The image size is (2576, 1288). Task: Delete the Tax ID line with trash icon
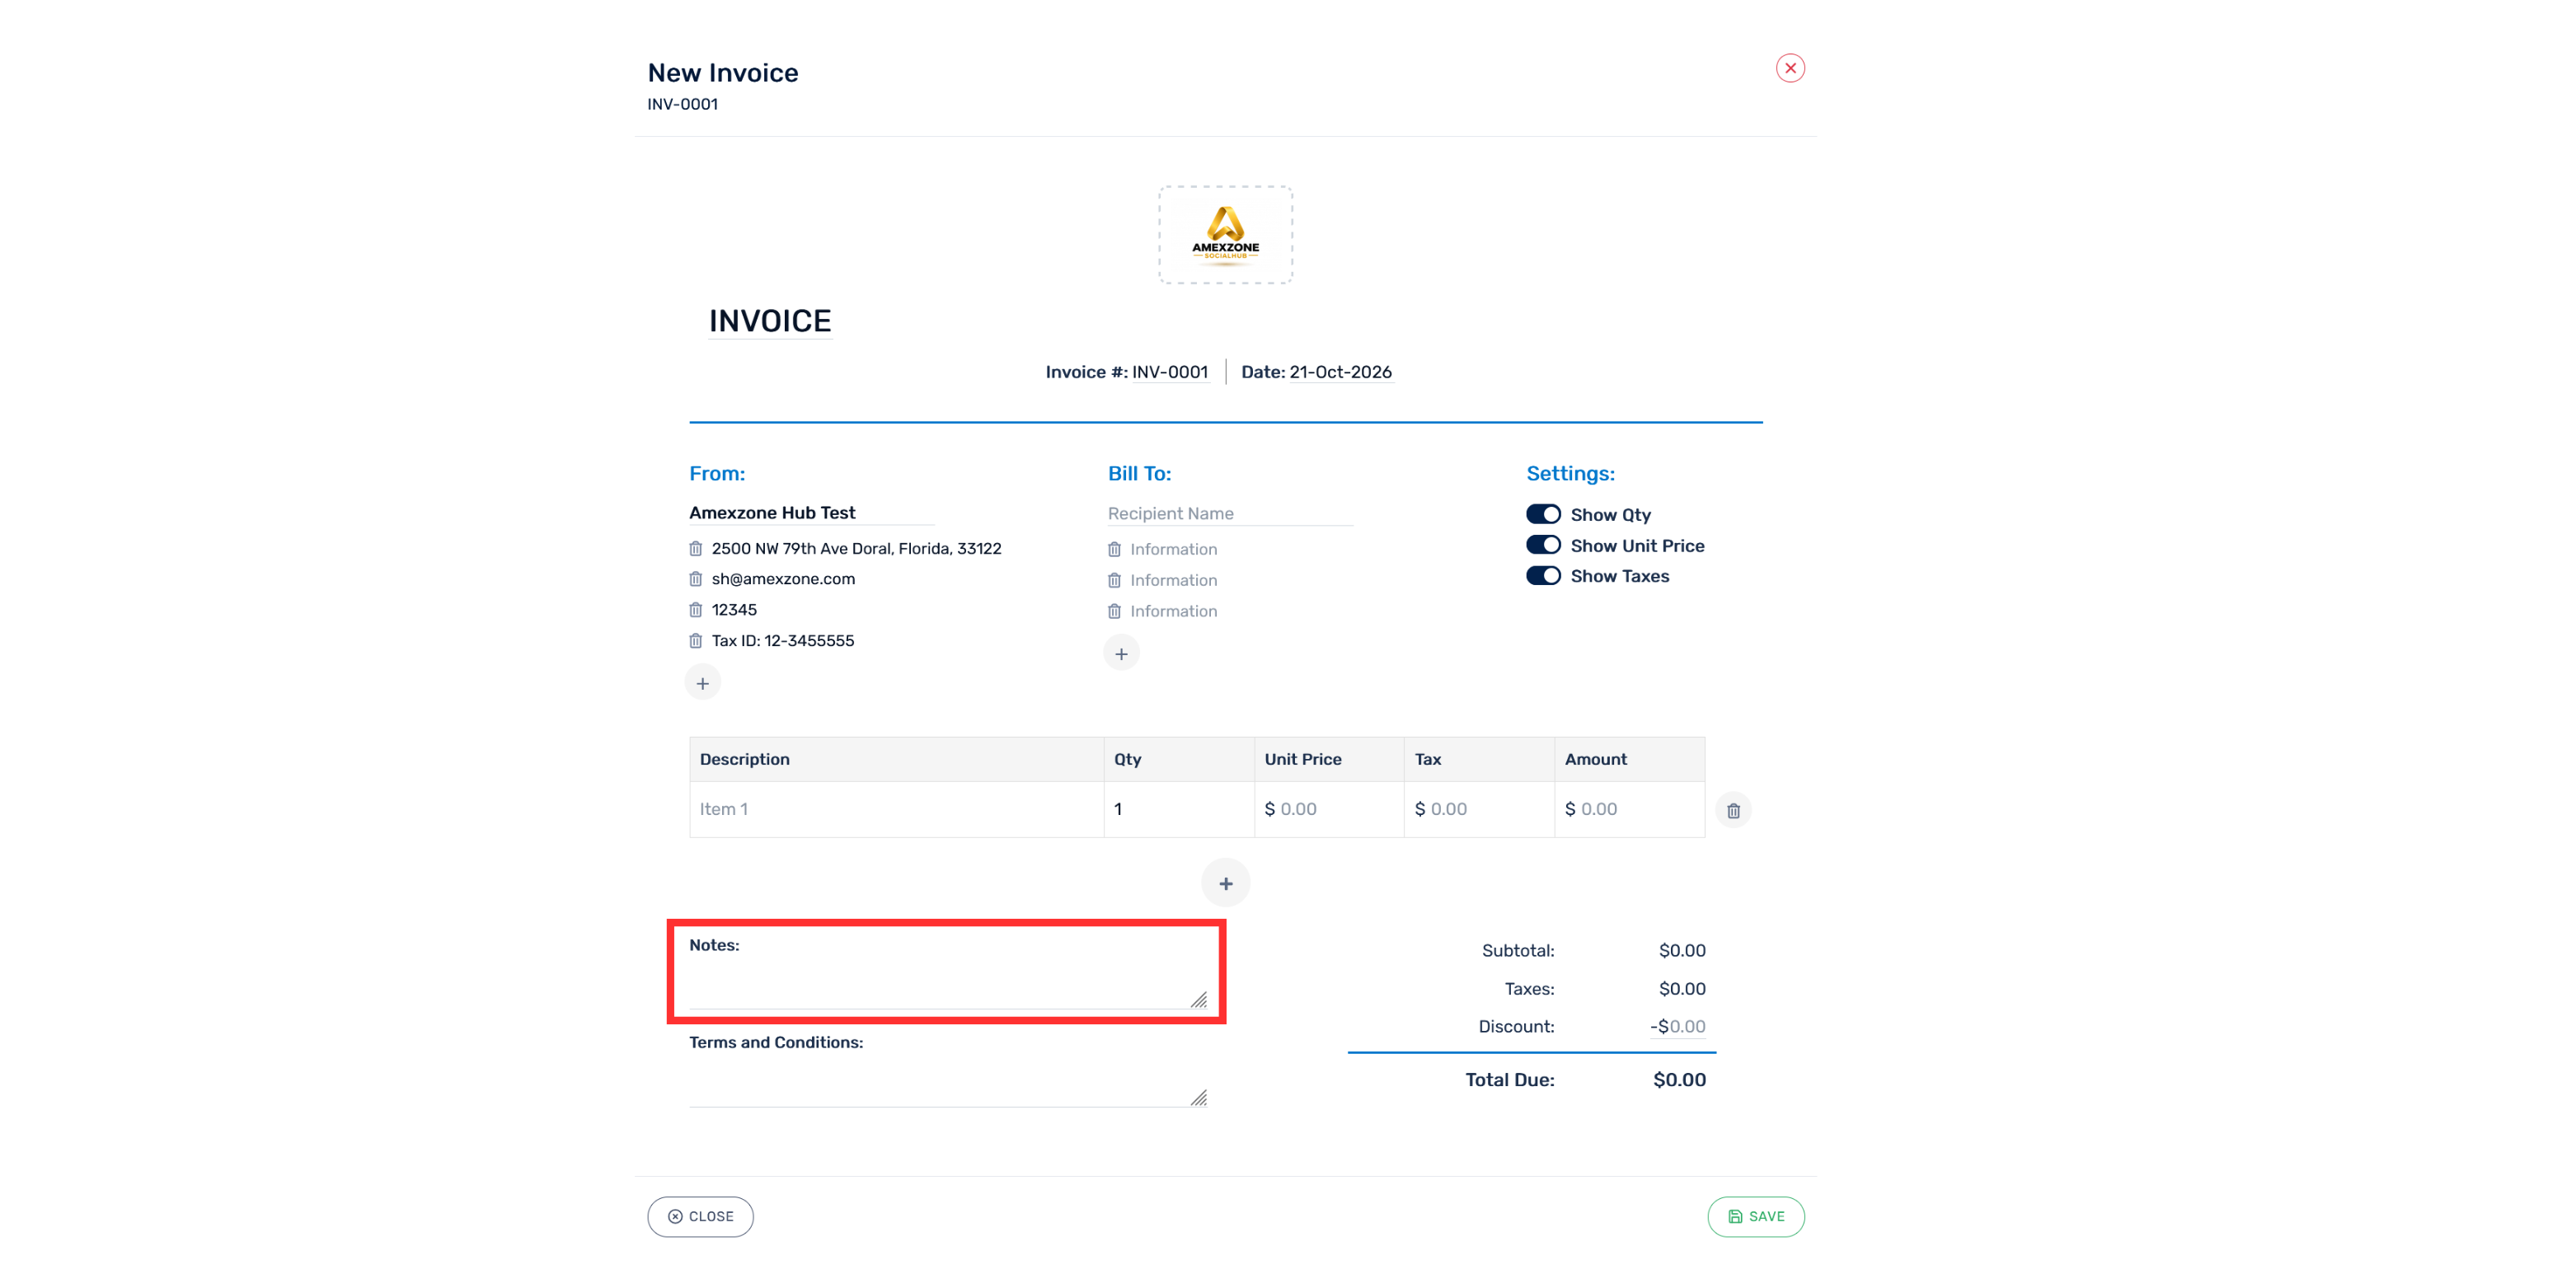[x=696, y=641]
